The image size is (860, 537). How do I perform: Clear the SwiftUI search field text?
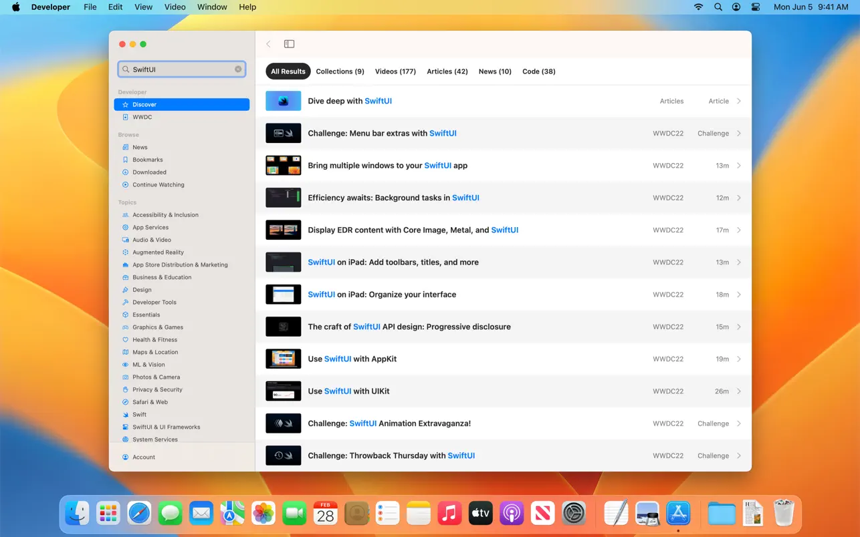tap(238, 69)
